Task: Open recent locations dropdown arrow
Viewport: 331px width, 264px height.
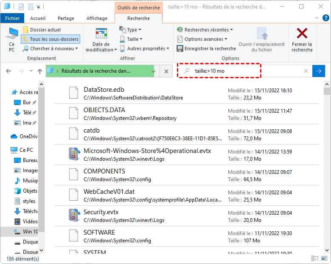Action: click(31, 71)
